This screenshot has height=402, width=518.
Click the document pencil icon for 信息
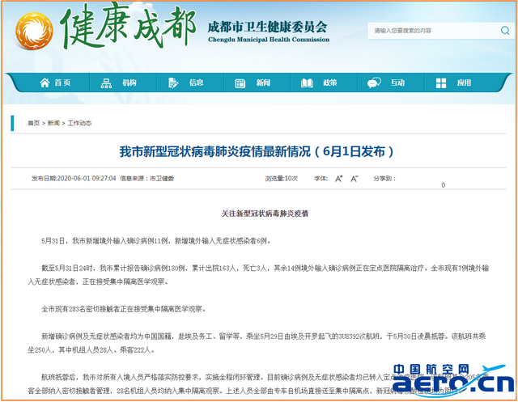pyautogui.click(x=173, y=83)
